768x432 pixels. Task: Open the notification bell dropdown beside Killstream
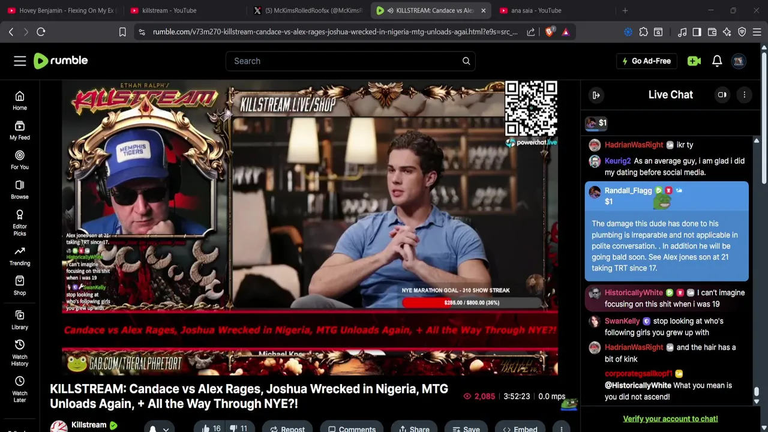[x=159, y=428]
